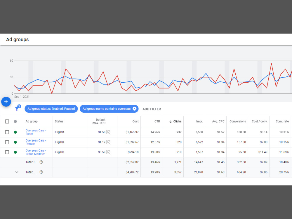This screenshot has width=292, height=219.
Task: Click the 60 label on chart axis
Action: (x=11, y=61)
